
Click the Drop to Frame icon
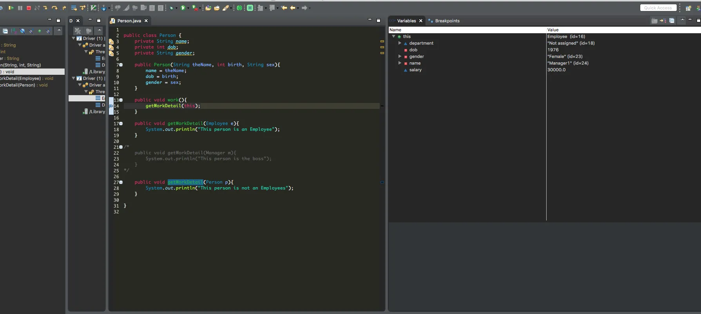[74, 8]
